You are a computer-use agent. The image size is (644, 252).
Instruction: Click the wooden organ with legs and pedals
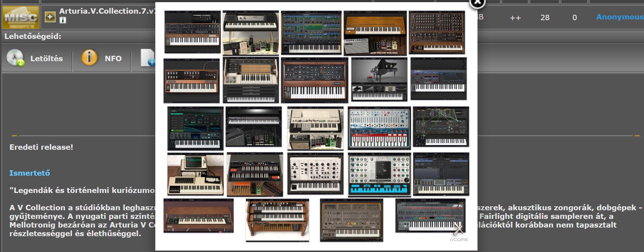point(277,220)
